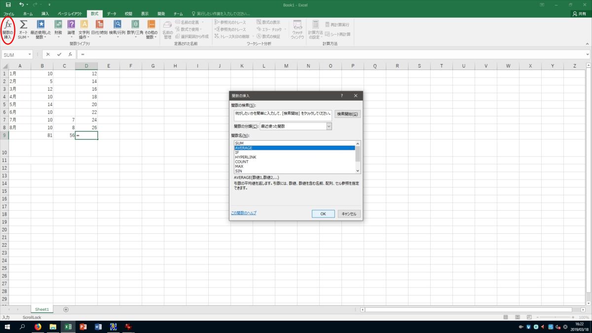Open the 財務 functions icon
This screenshot has height=333, width=592.
point(58,30)
